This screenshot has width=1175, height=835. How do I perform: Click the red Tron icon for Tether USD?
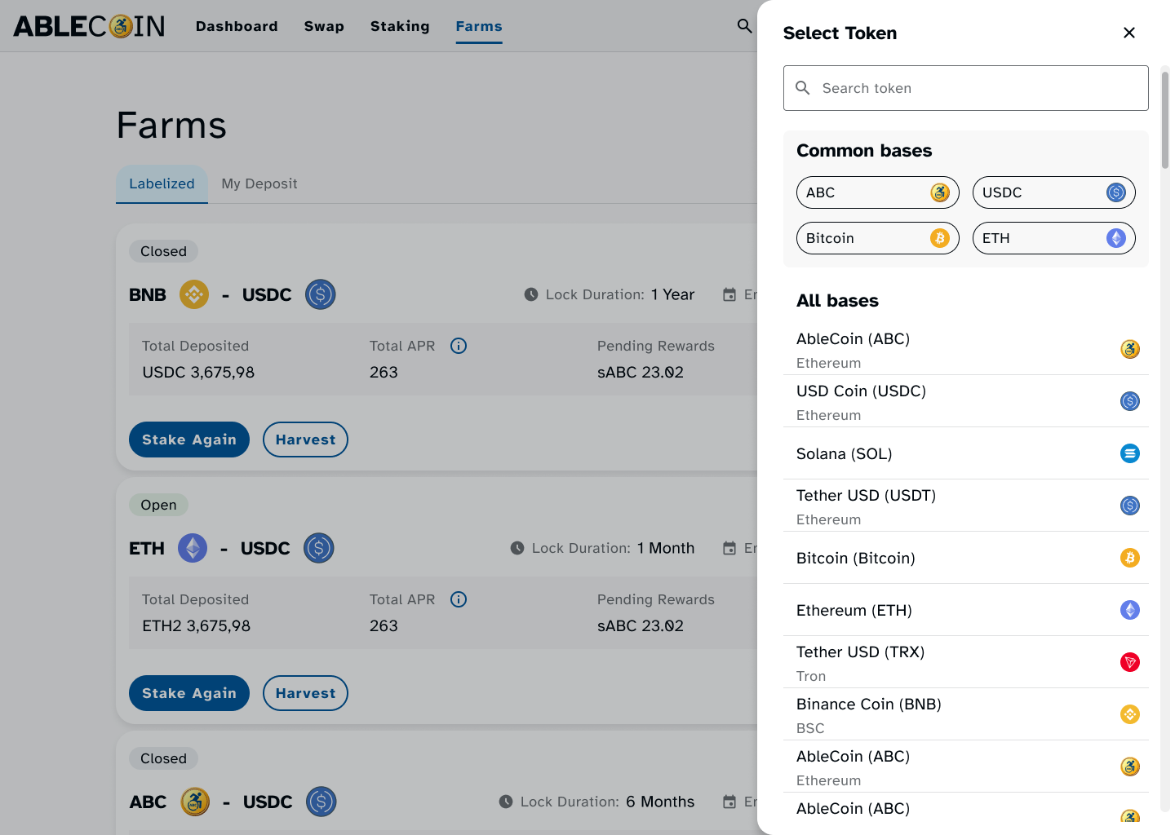pos(1129,662)
